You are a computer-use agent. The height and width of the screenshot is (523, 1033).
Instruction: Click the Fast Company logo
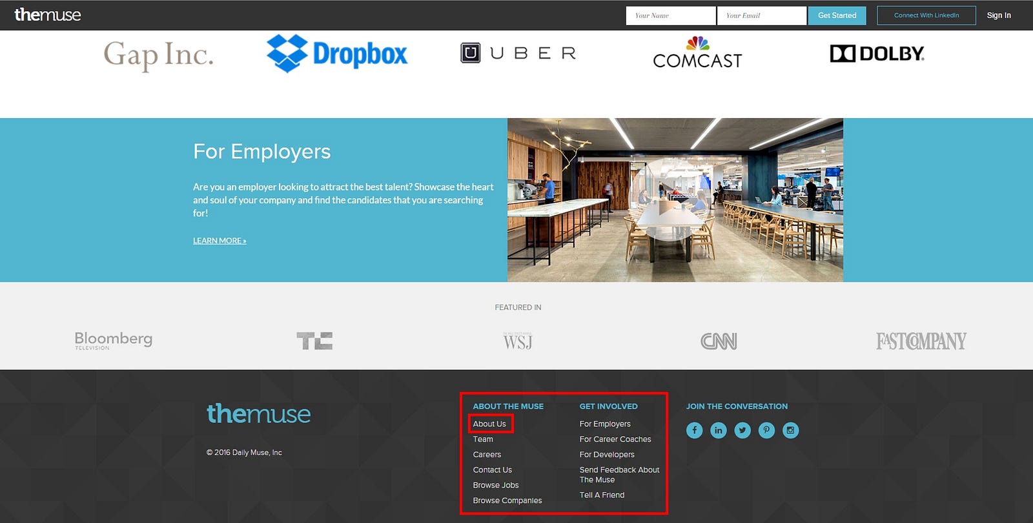click(x=921, y=341)
